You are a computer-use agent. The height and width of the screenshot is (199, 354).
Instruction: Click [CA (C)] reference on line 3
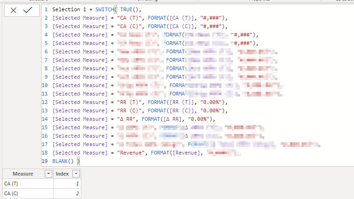pos(182,26)
